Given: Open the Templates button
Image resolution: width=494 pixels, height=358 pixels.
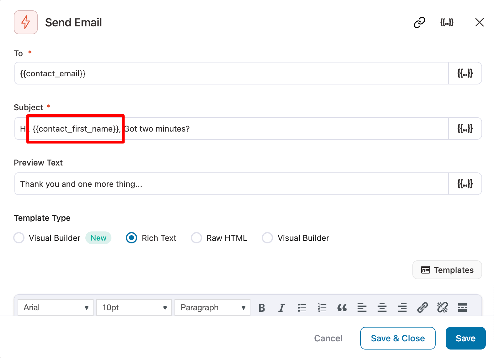Looking at the screenshot, I should click(x=447, y=270).
